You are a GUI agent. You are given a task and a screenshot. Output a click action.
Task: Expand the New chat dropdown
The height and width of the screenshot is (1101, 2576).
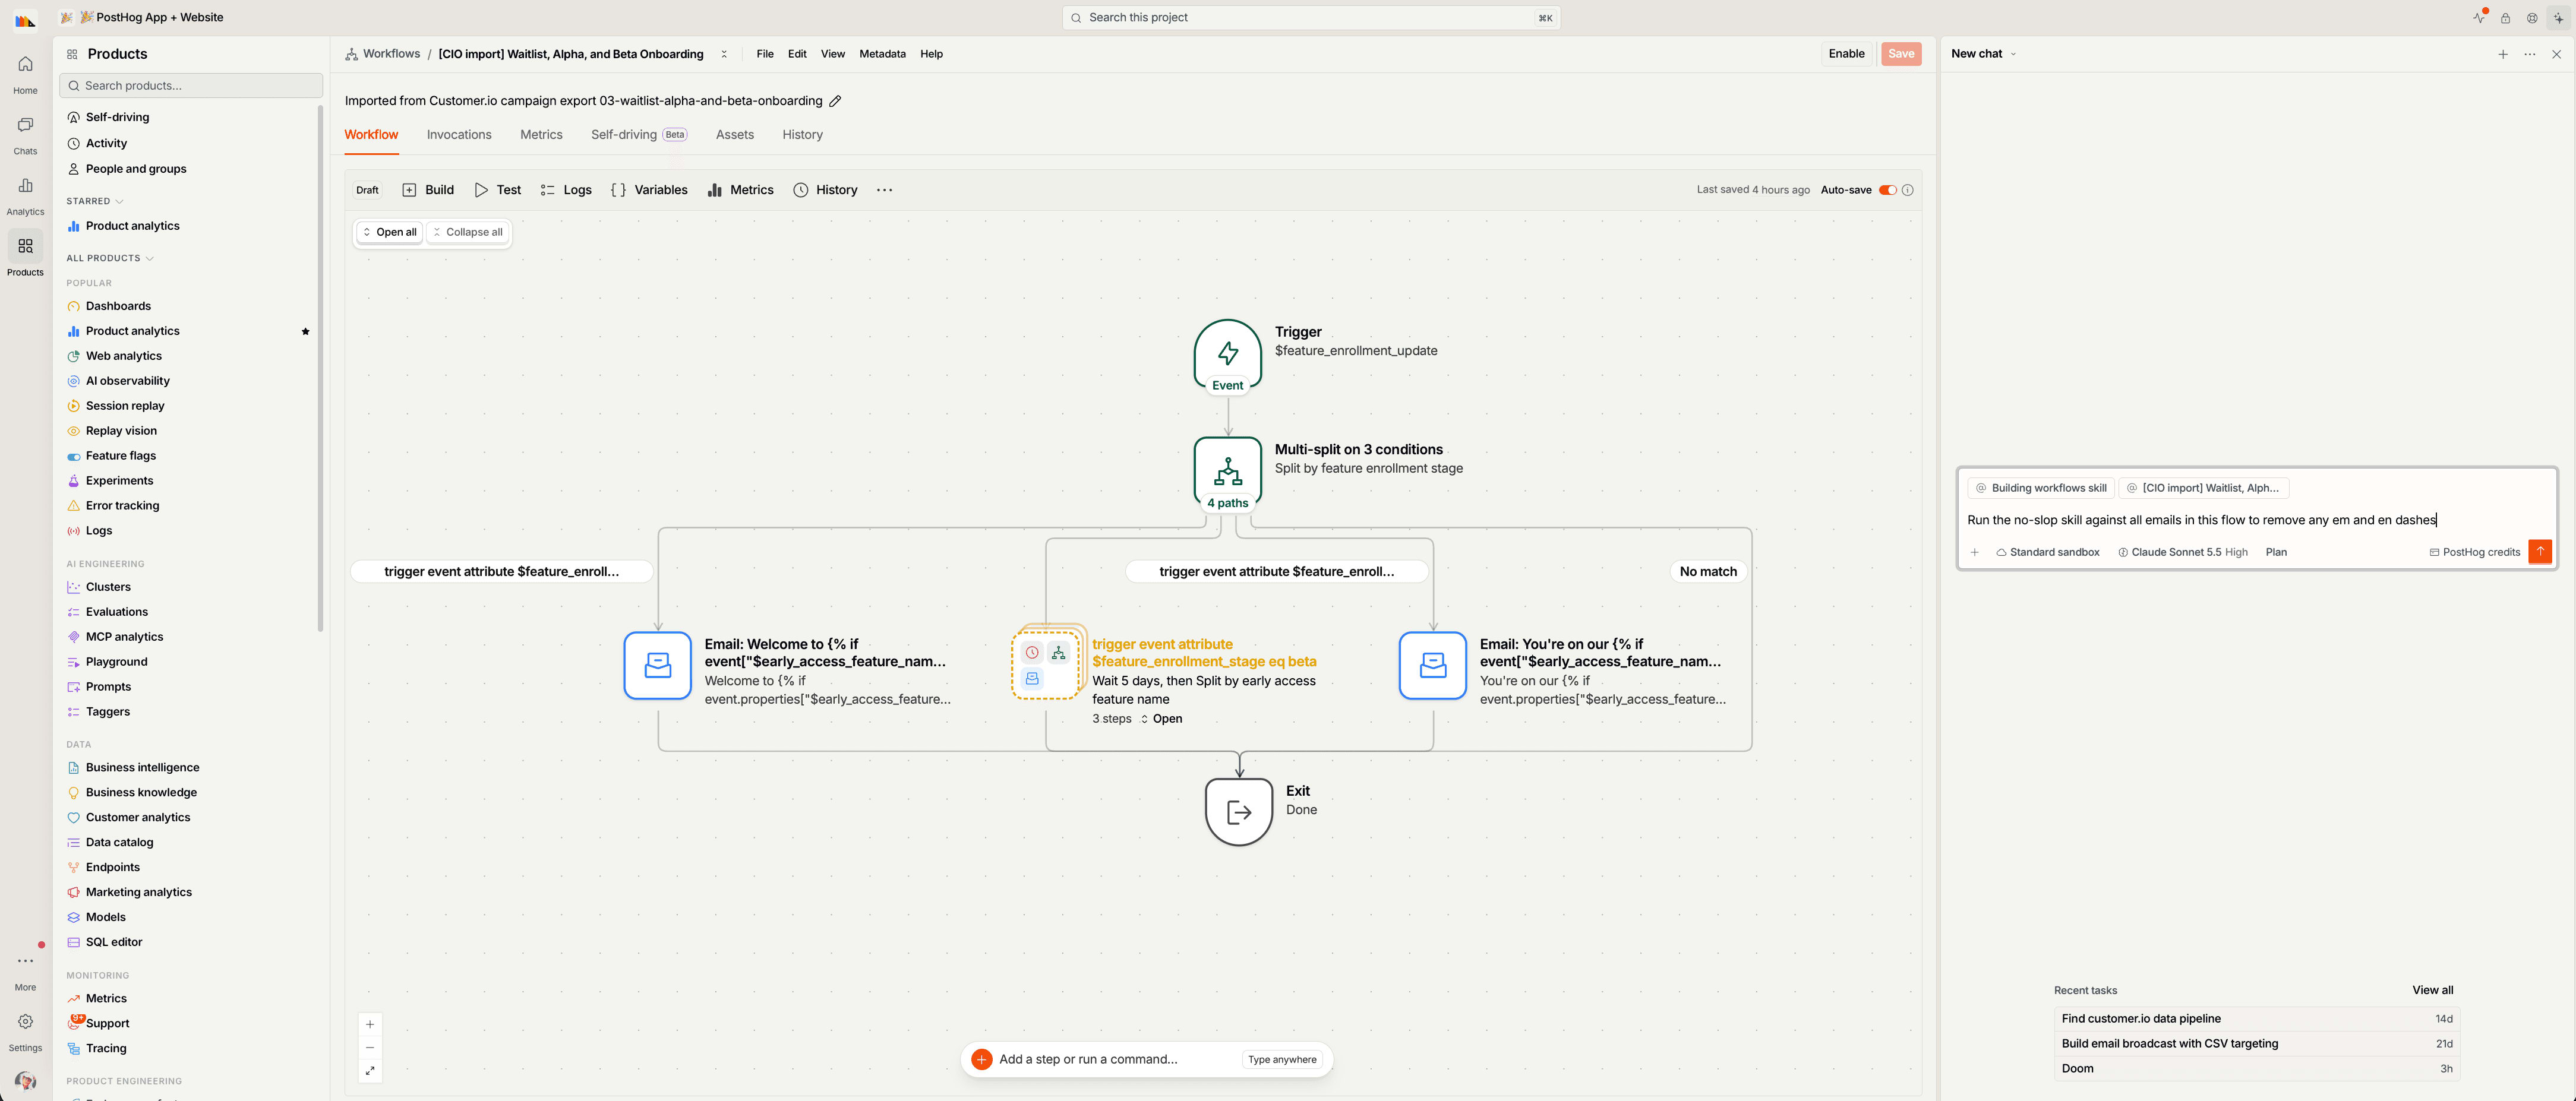click(x=1984, y=54)
